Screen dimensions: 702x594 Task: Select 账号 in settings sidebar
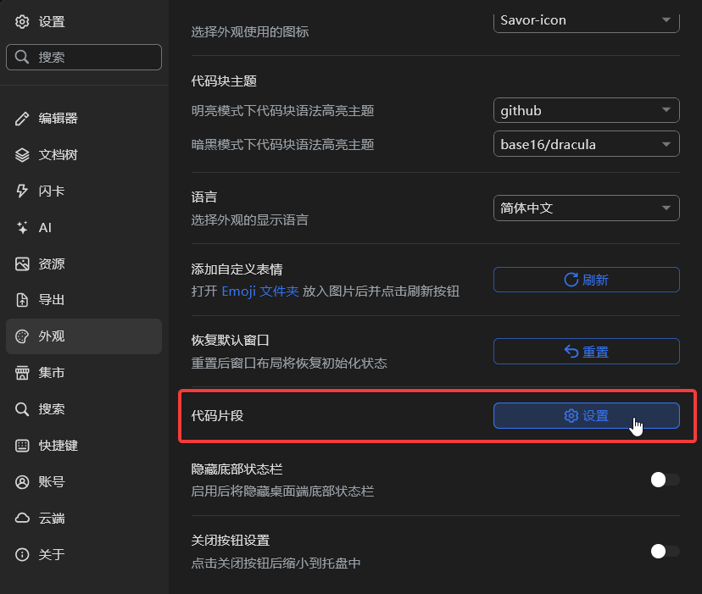(x=84, y=481)
